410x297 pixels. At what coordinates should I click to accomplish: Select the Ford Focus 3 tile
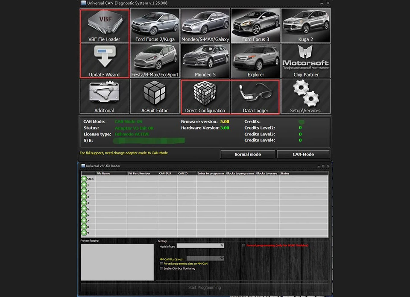[x=255, y=25]
